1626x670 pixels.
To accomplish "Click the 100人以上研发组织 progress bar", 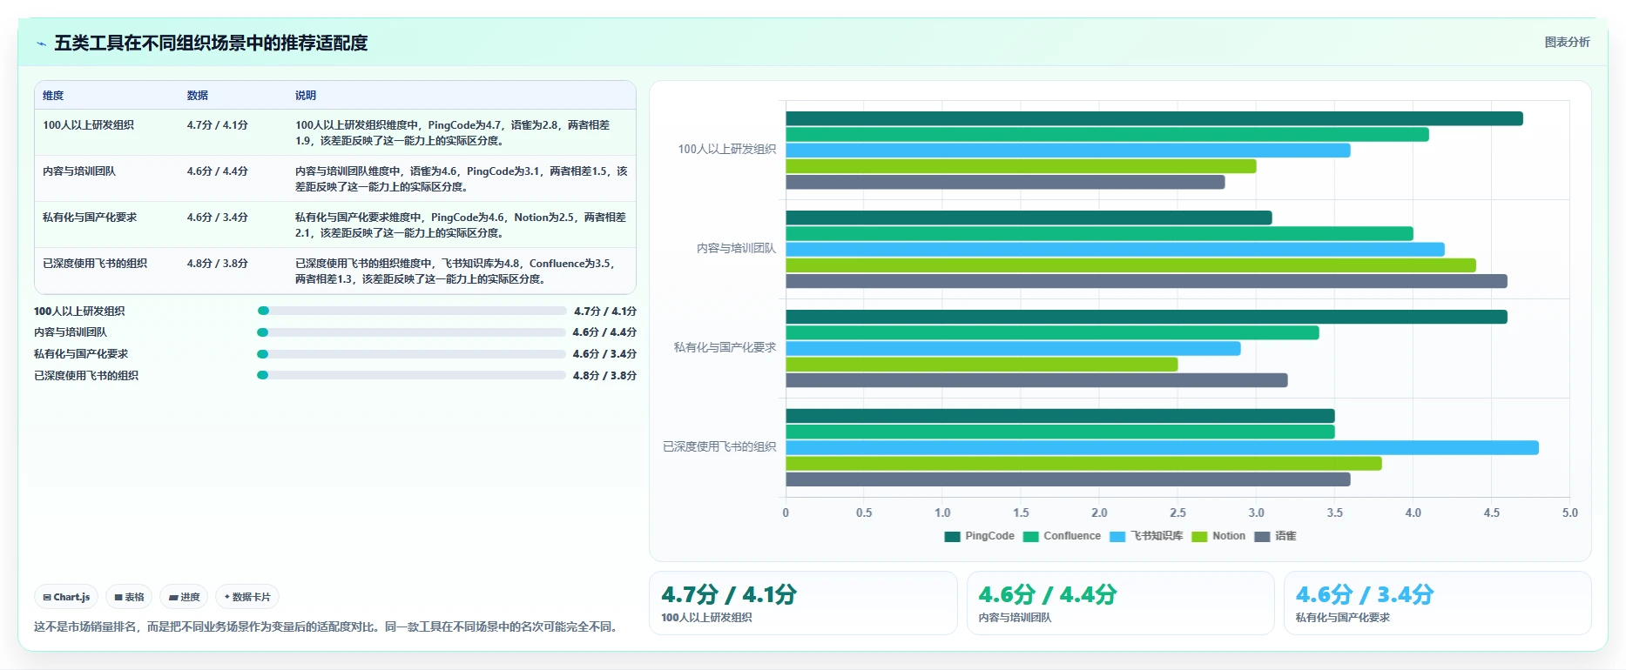I will (411, 311).
